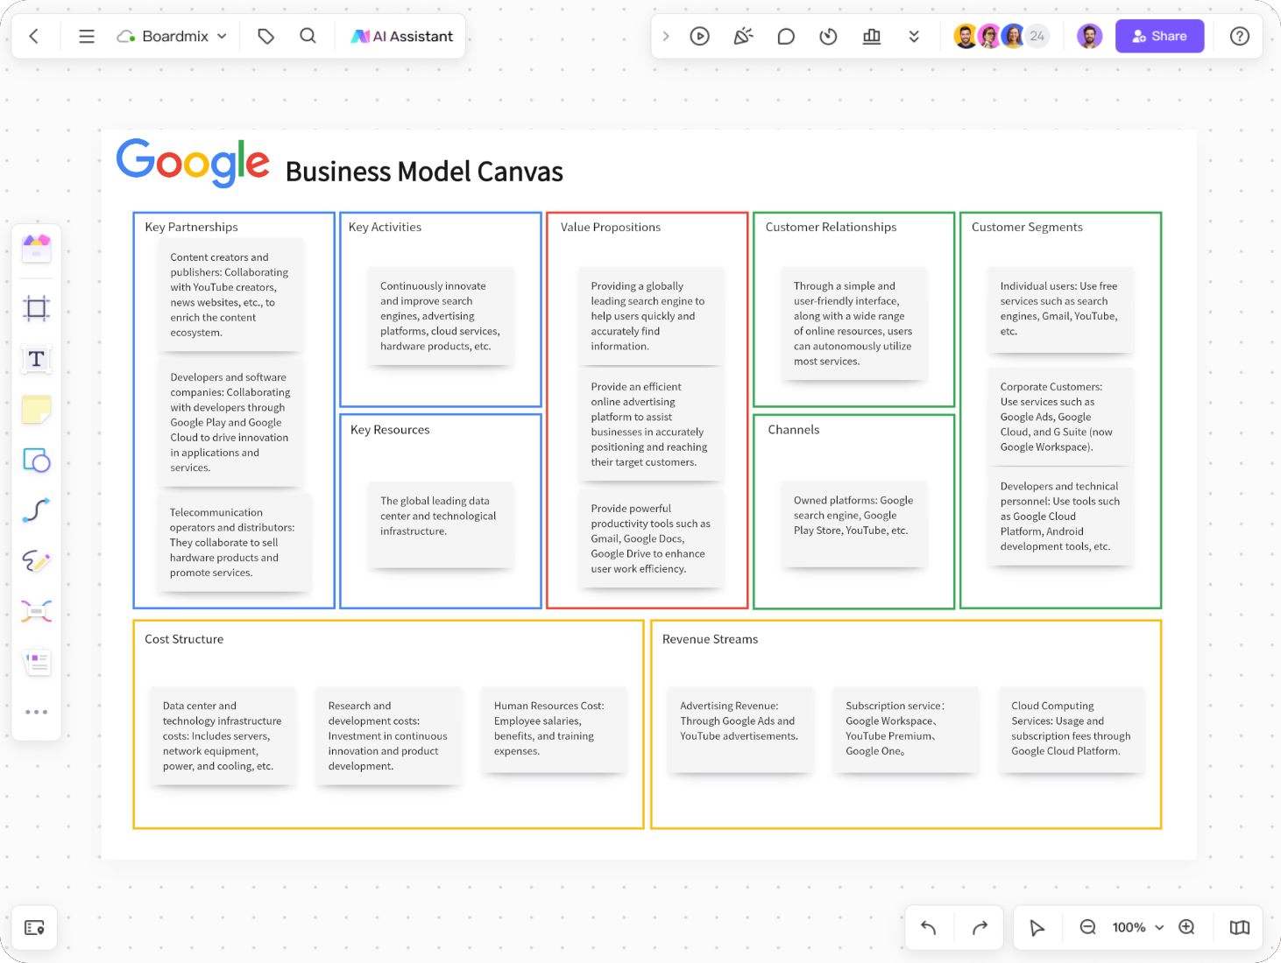The width and height of the screenshot is (1281, 963).
Task: Select the Customer Segments heading
Action: click(x=1027, y=227)
